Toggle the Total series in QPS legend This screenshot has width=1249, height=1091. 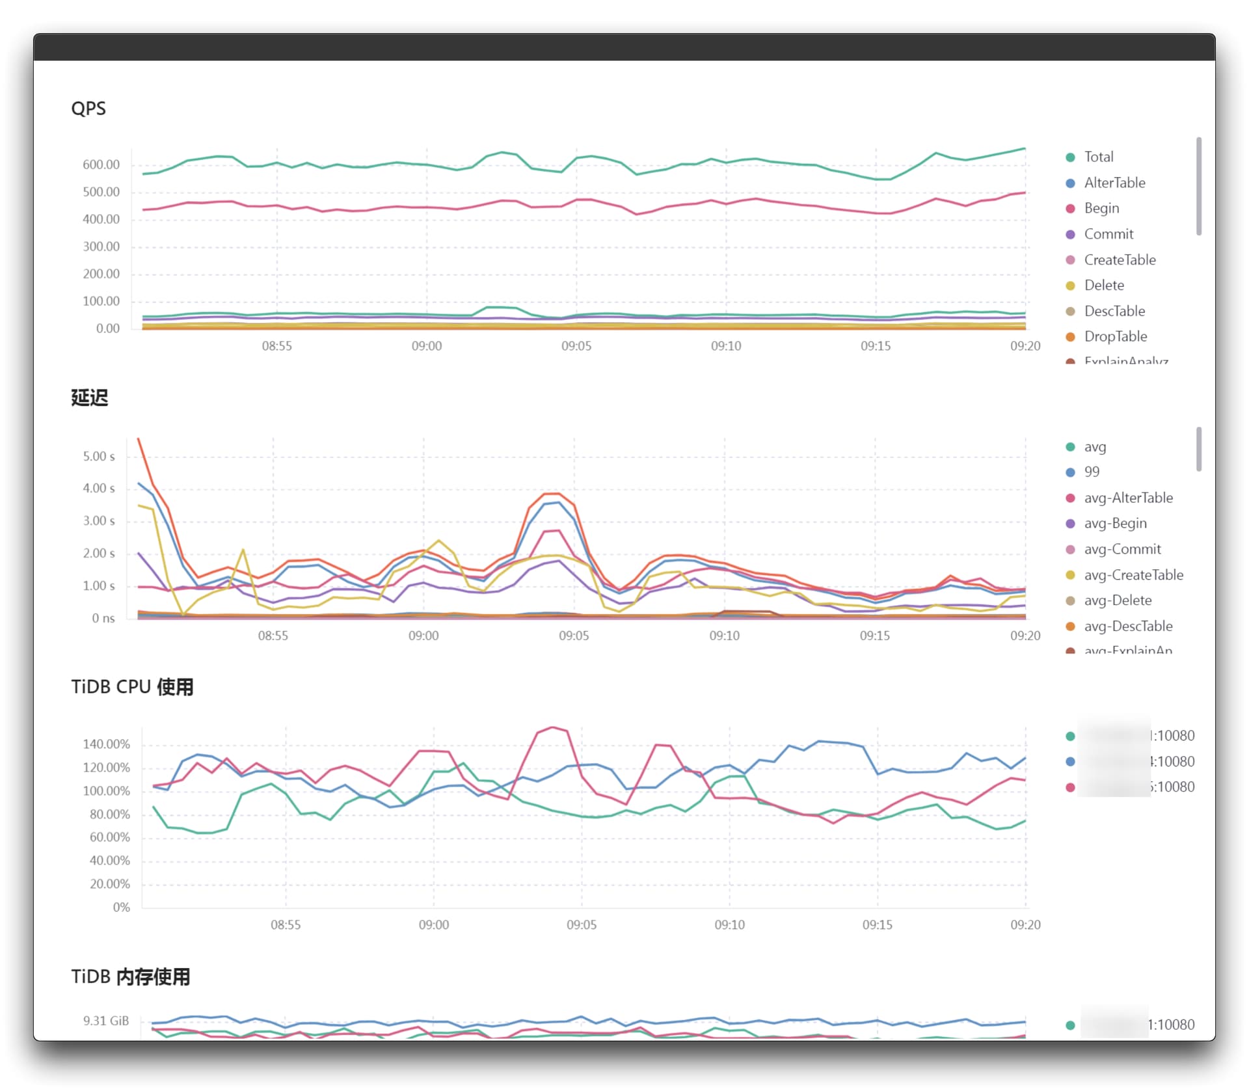pos(1098,157)
